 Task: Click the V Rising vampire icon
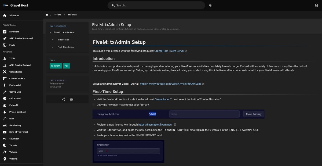tap(5, 159)
